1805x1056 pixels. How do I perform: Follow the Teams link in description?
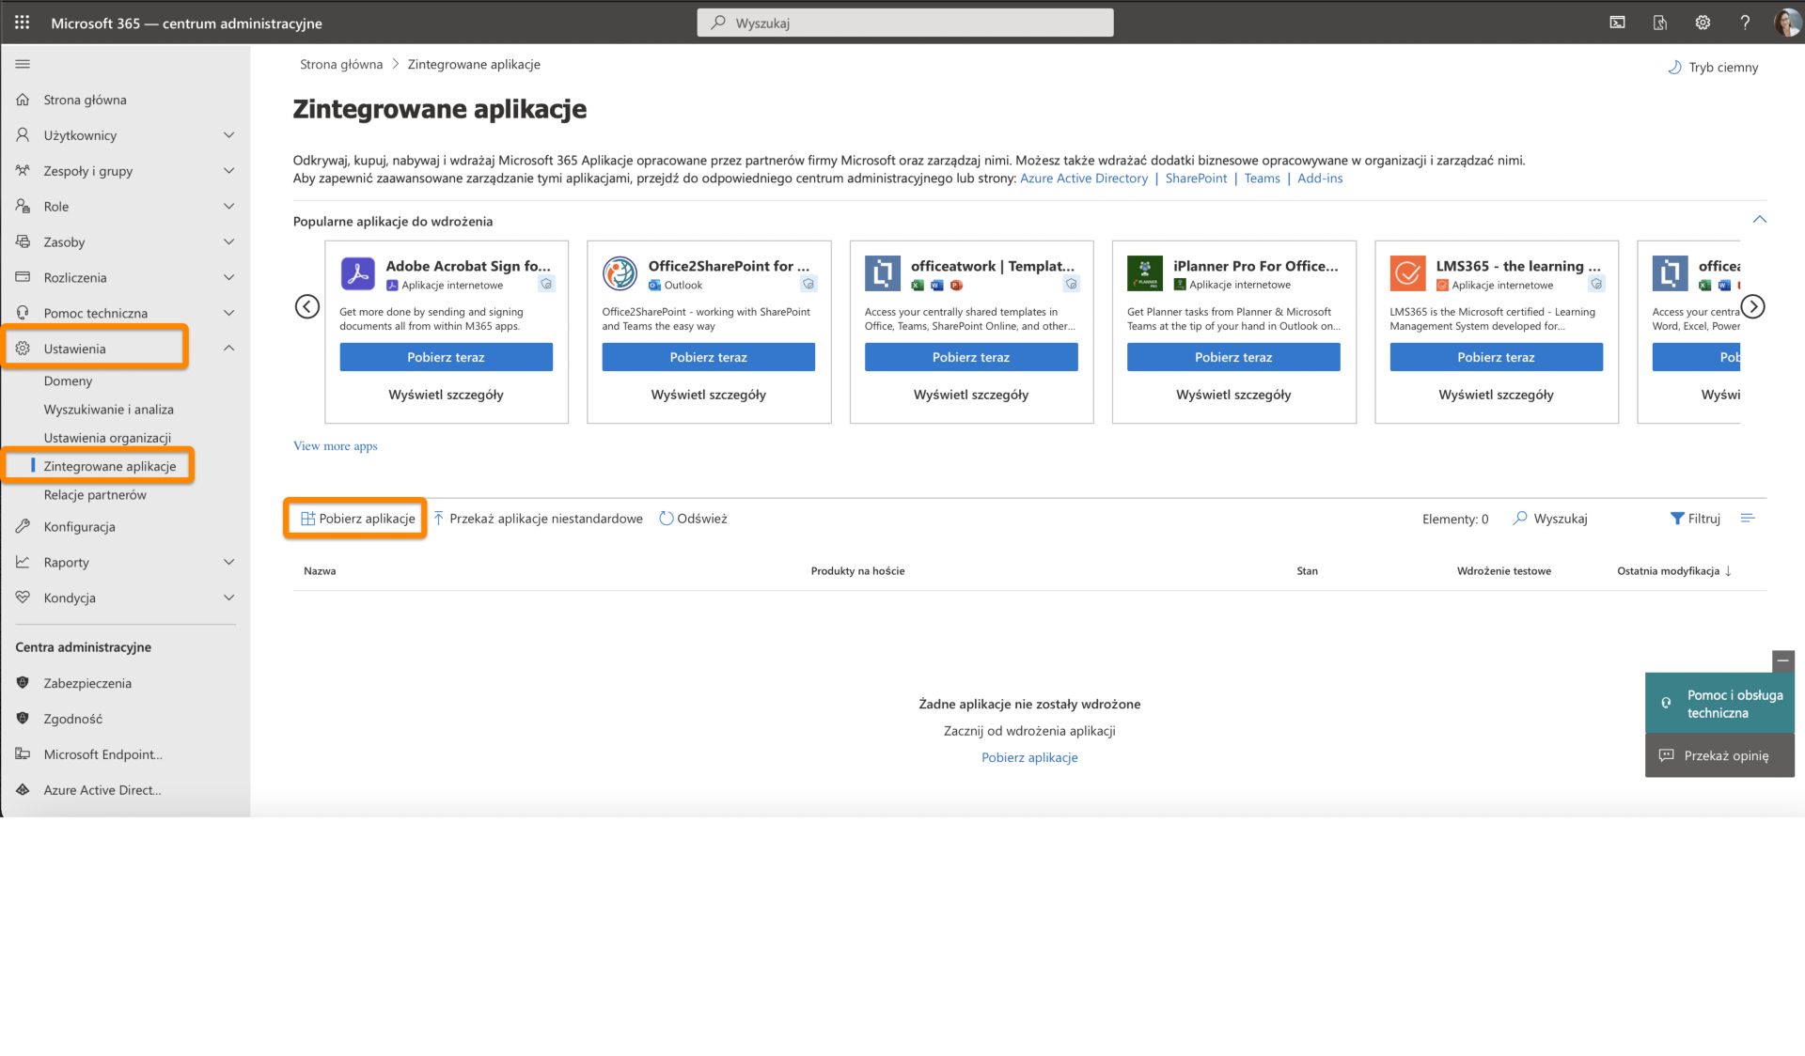coord(1262,179)
